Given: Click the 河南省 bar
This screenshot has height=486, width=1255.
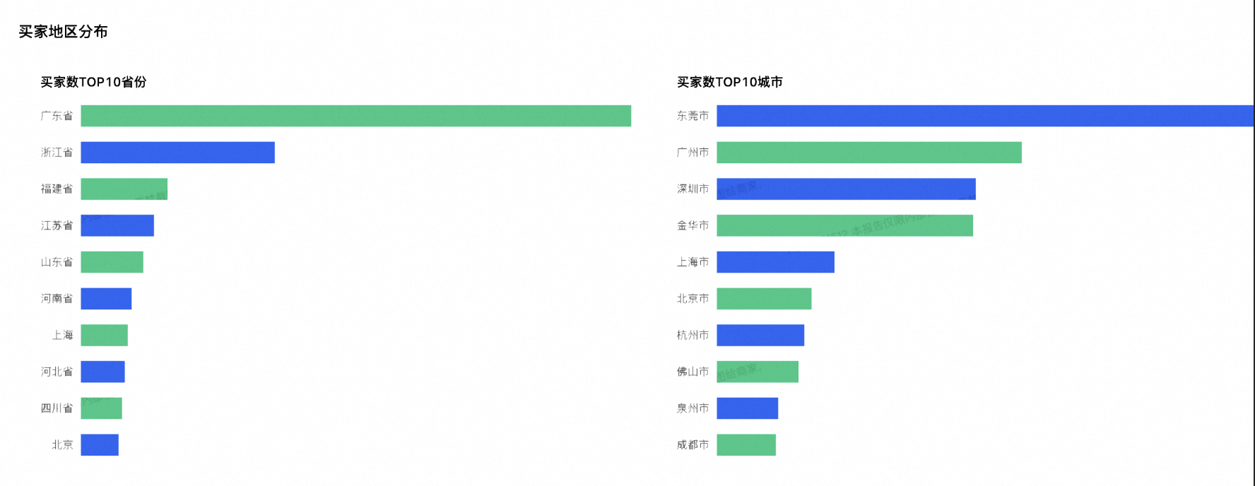Looking at the screenshot, I should [106, 299].
